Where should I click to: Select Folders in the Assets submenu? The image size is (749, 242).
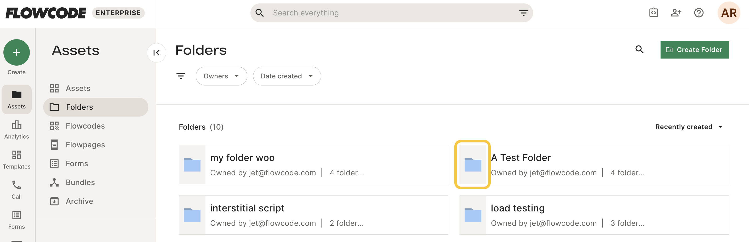[x=96, y=107]
